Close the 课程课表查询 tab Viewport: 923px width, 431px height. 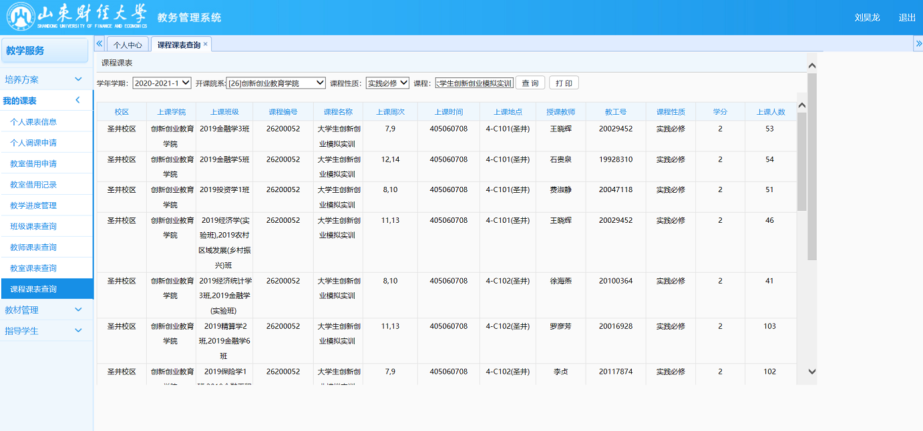point(206,44)
